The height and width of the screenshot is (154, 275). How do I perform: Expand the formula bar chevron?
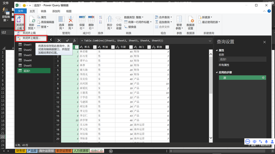point(210,41)
